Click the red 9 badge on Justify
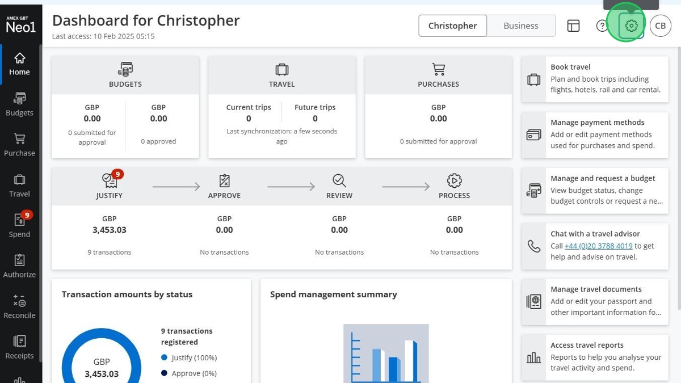Screen dimensions: 681x383 (117, 174)
